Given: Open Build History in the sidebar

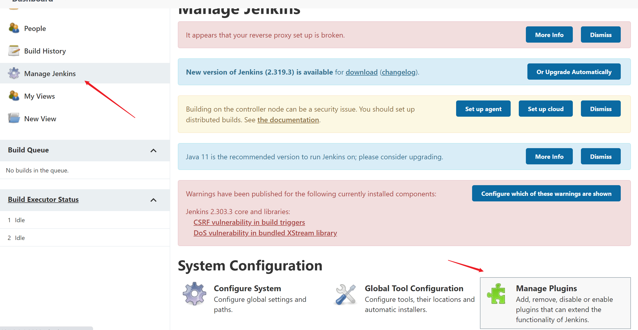Looking at the screenshot, I should pyautogui.click(x=45, y=51).
